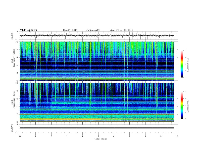199x153 pixels.
Task: Click the '2' tick on time axis
Action: click(51, 136)
